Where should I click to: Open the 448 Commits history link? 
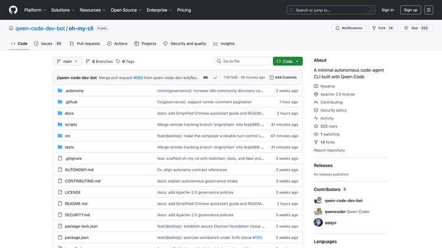(x=283, y=78)
